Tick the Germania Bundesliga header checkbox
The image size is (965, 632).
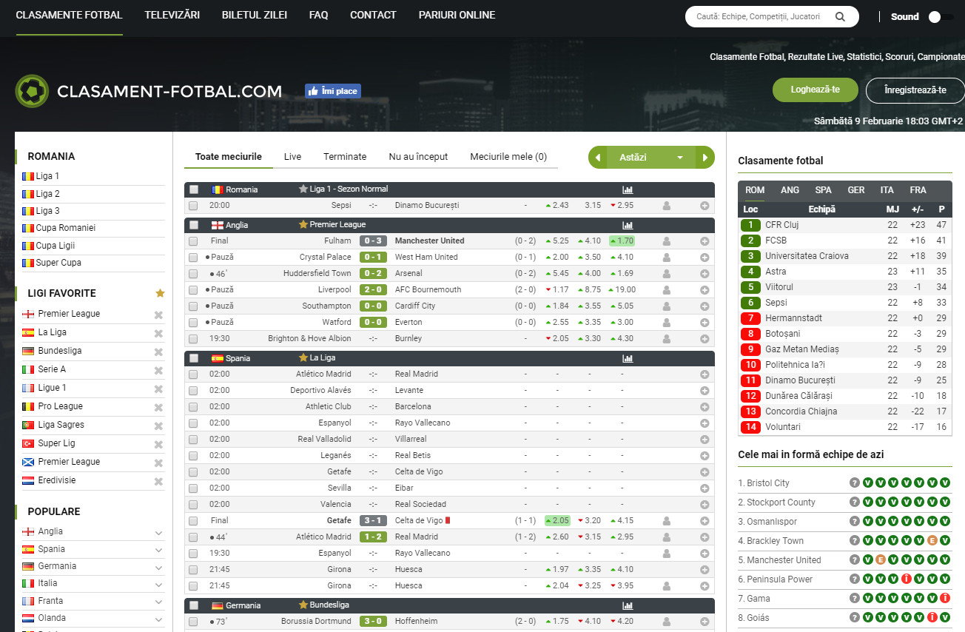click(x=194, y=605)
